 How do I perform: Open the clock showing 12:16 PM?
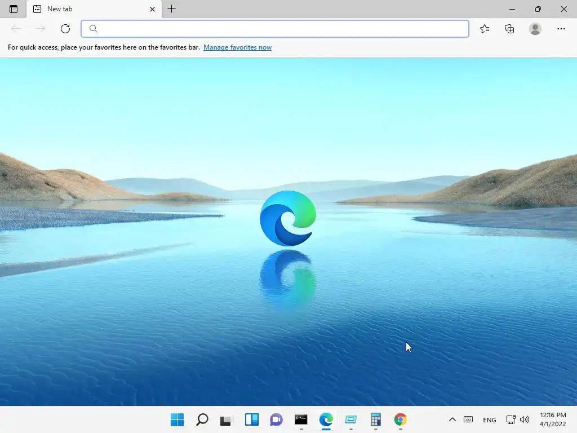[x=553, y=419]
